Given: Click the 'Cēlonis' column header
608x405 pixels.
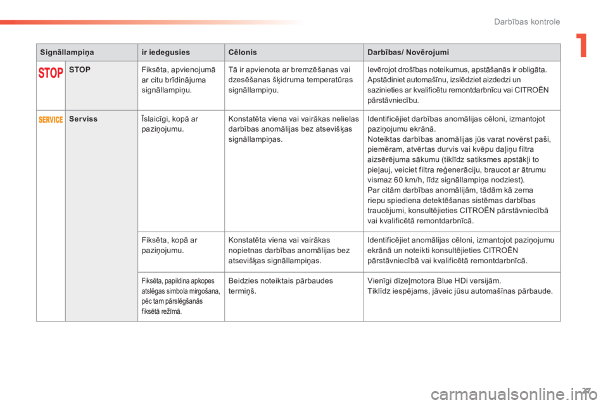Looking at the screenshot, I should [294, 53].
